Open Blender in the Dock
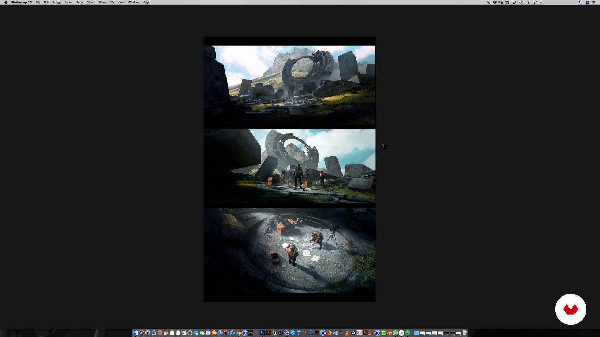This screenshot has width=600, height=337. [x=389, y=333]
